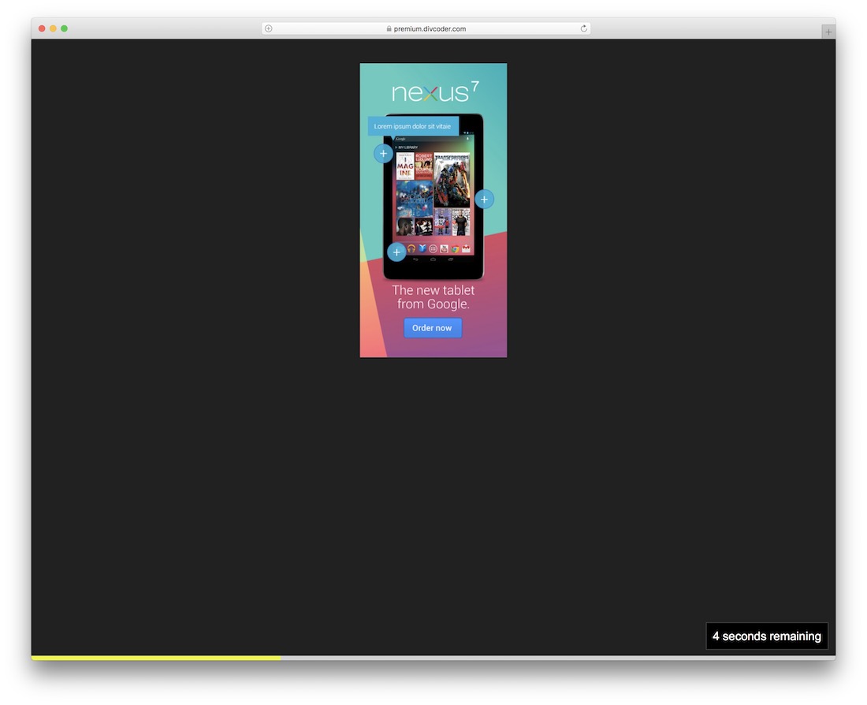
Task: Click the premium.divcoder.com address bar
Action: click(426, 28)
